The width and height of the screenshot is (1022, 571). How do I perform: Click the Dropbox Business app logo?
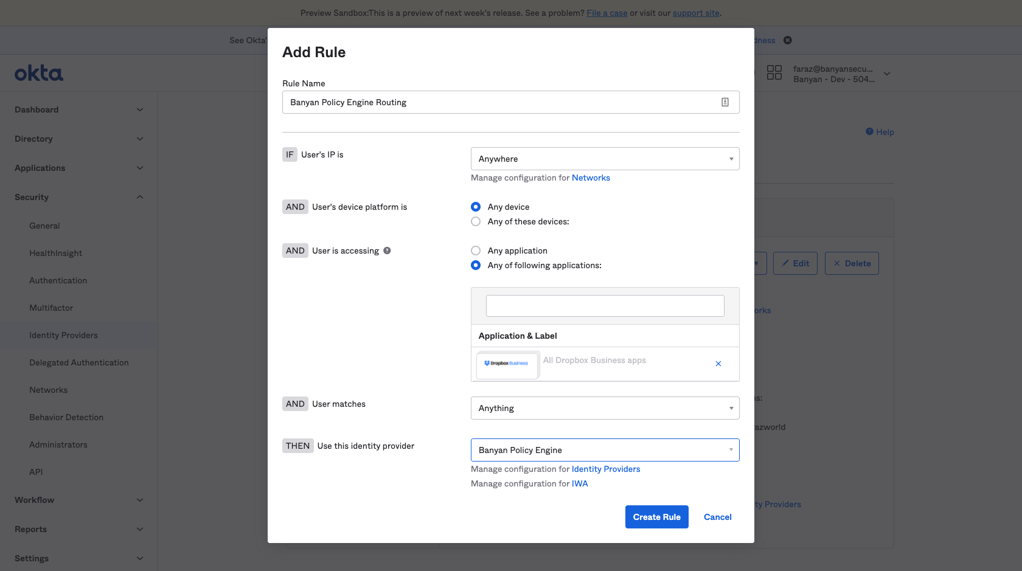pyautogui.click(x=506, y=364)
